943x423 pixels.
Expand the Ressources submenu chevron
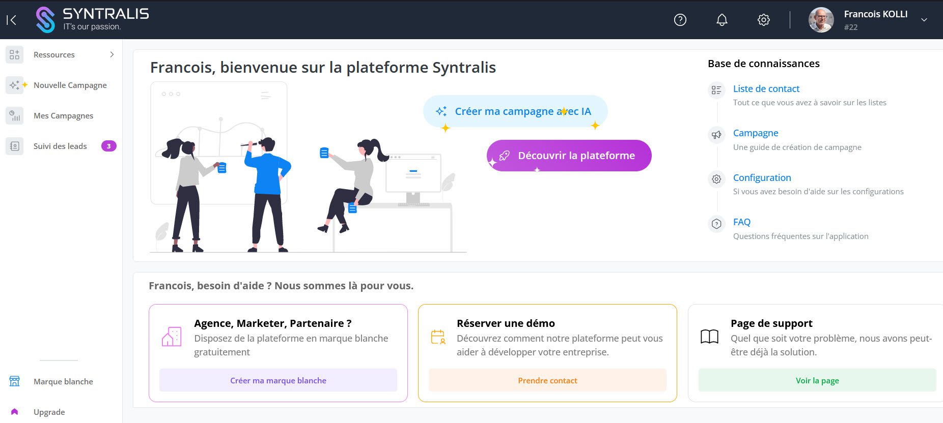tap(112, 54)
